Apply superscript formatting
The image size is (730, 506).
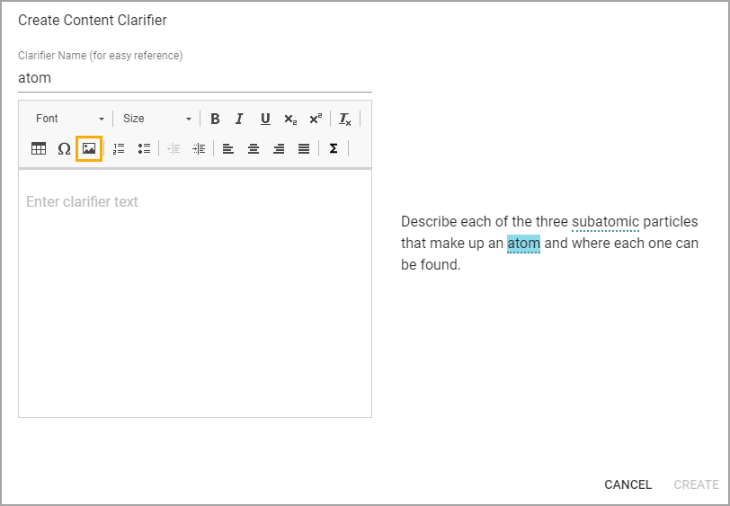[x=316, y=119]
